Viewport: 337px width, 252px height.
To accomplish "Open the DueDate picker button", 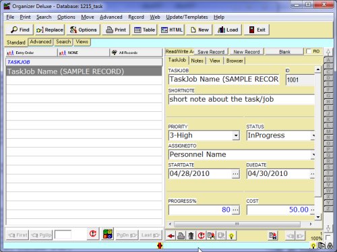I will click(x=313, y=174).
